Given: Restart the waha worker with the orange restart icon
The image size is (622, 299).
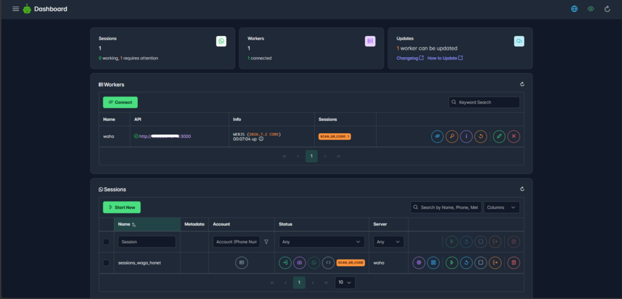Looking at the screenshot, I should click(x=480, y=136).
